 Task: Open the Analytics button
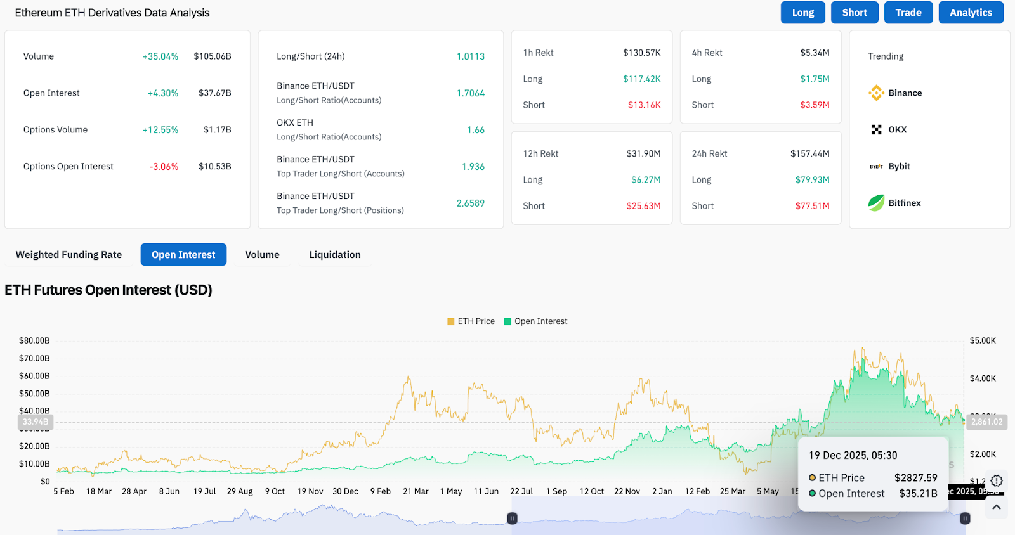[971, 13]
